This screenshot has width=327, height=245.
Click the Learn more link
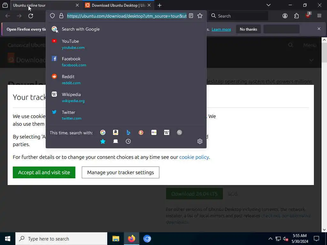[x=221, y=29]
